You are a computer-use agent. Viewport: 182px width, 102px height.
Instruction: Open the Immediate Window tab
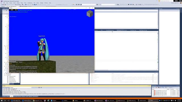point(17,96)
